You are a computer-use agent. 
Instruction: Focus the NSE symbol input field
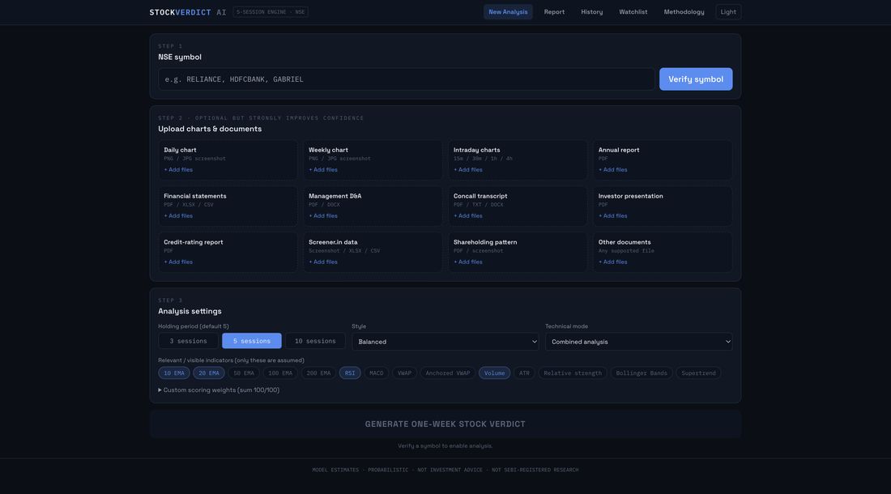tap(407, 79)
